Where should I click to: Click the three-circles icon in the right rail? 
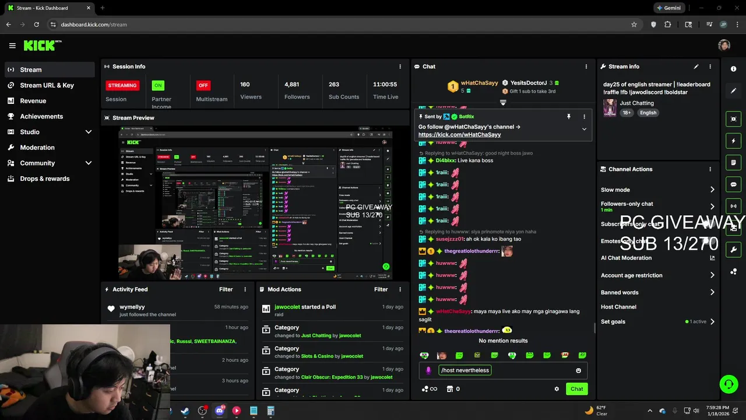point(733,272)
